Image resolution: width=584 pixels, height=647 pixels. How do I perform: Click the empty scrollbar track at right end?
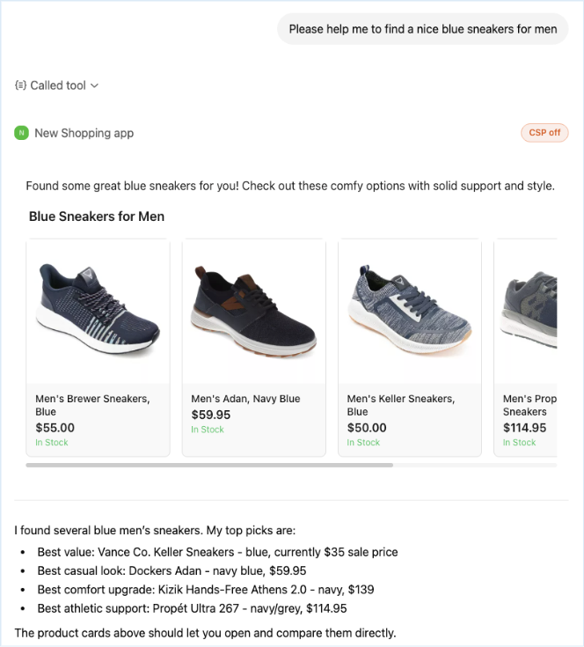click(475, 465)
